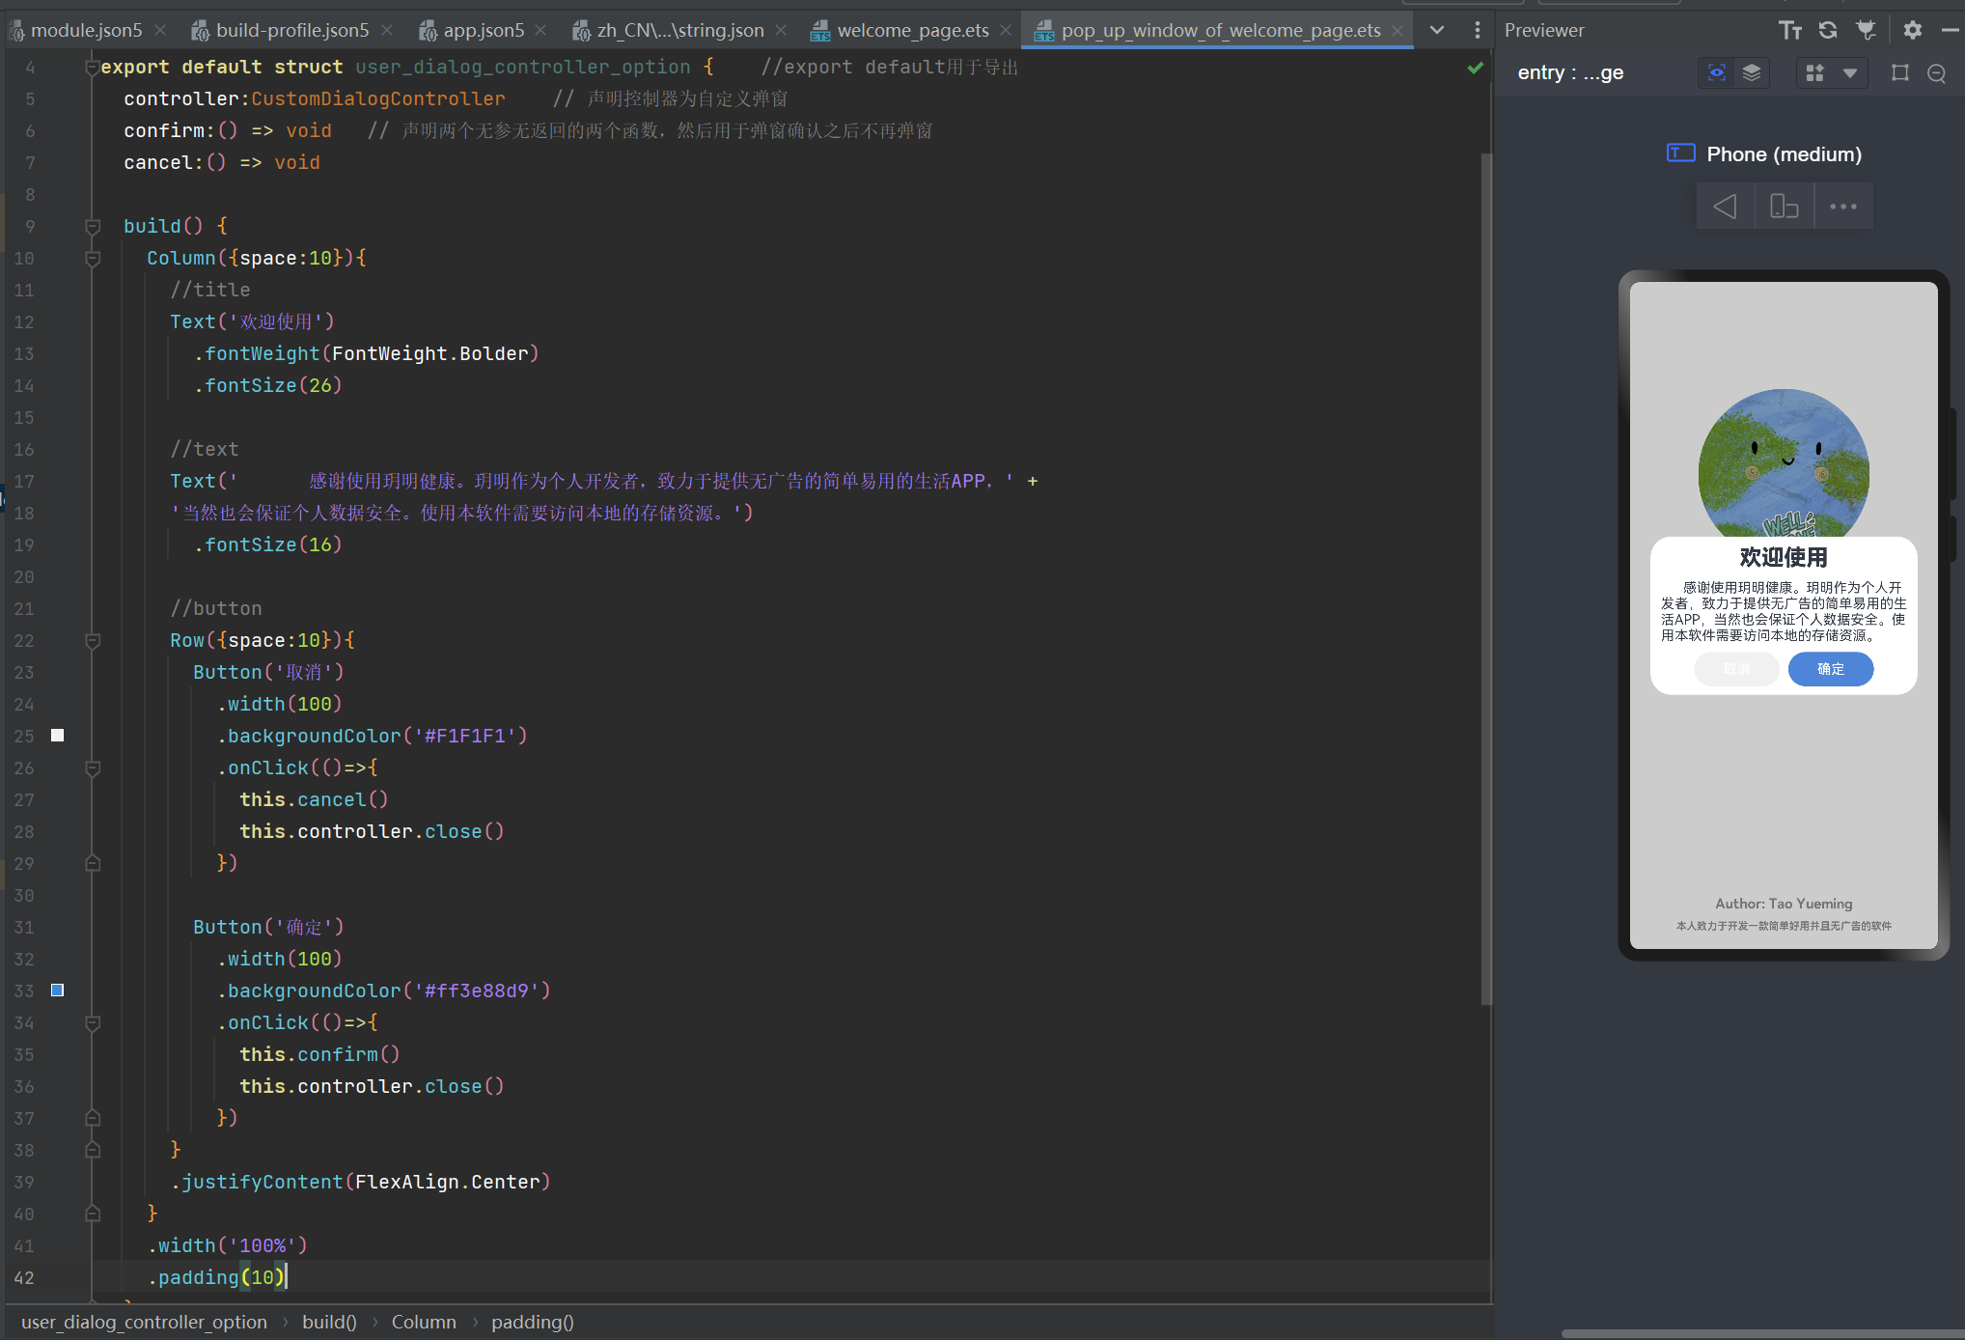The image size is (1965, 1340).
Task: Place cursor at line number 42
Action: tap(24, 1277)
